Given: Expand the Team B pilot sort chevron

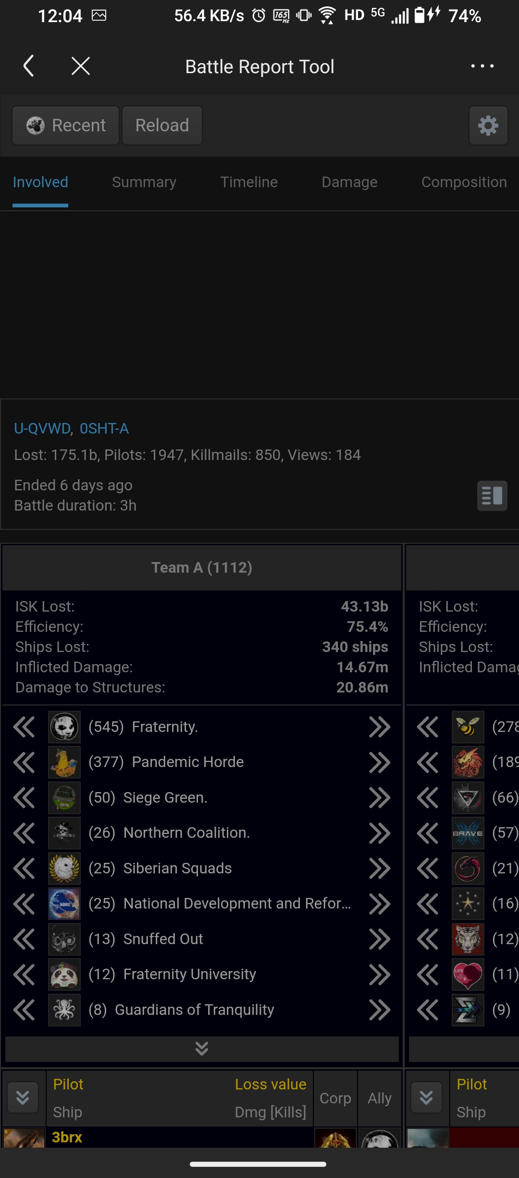Looking at the screenshot, I should tap(426, 1098).
